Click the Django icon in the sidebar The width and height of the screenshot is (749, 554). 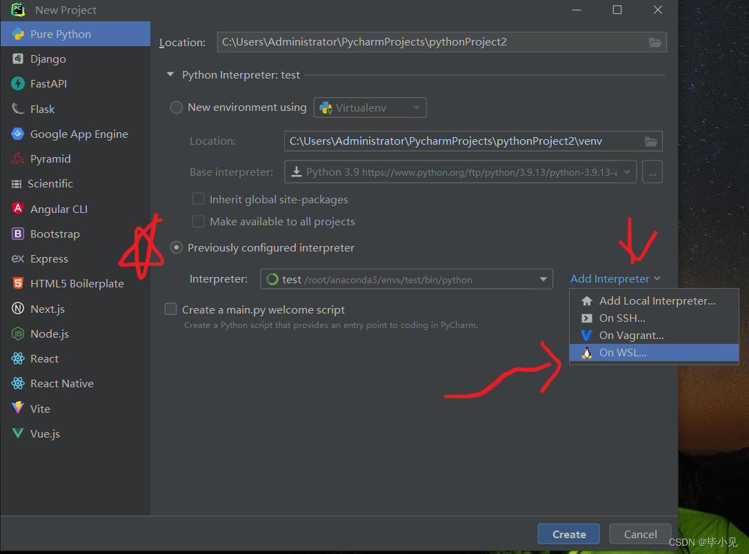click(x=18, y=59)
